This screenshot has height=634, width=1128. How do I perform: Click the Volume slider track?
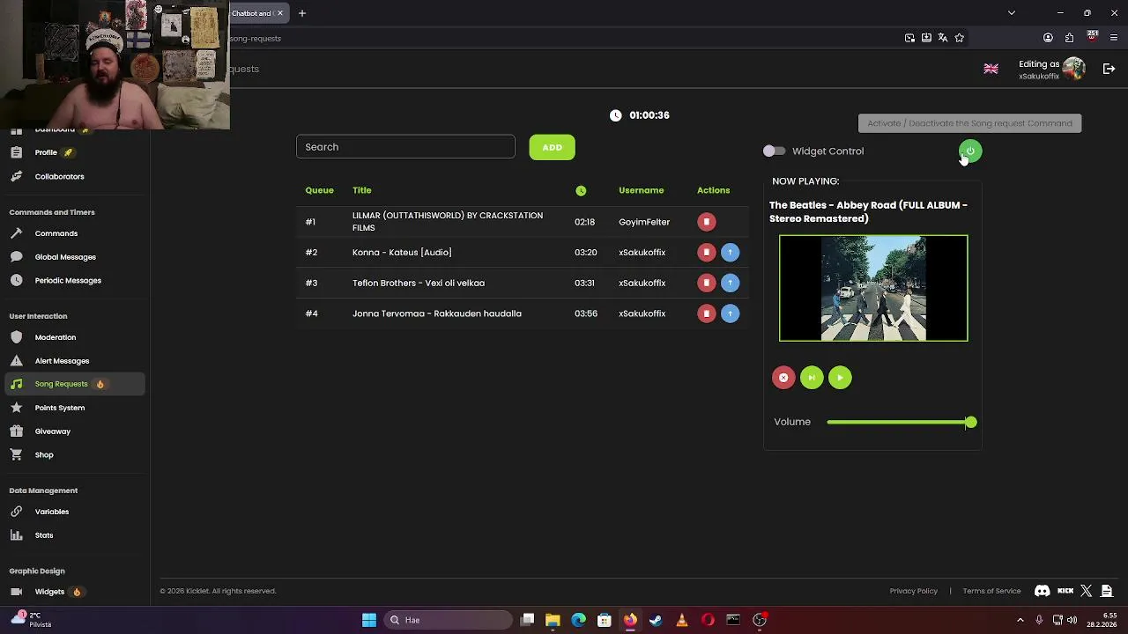point(898,423)
